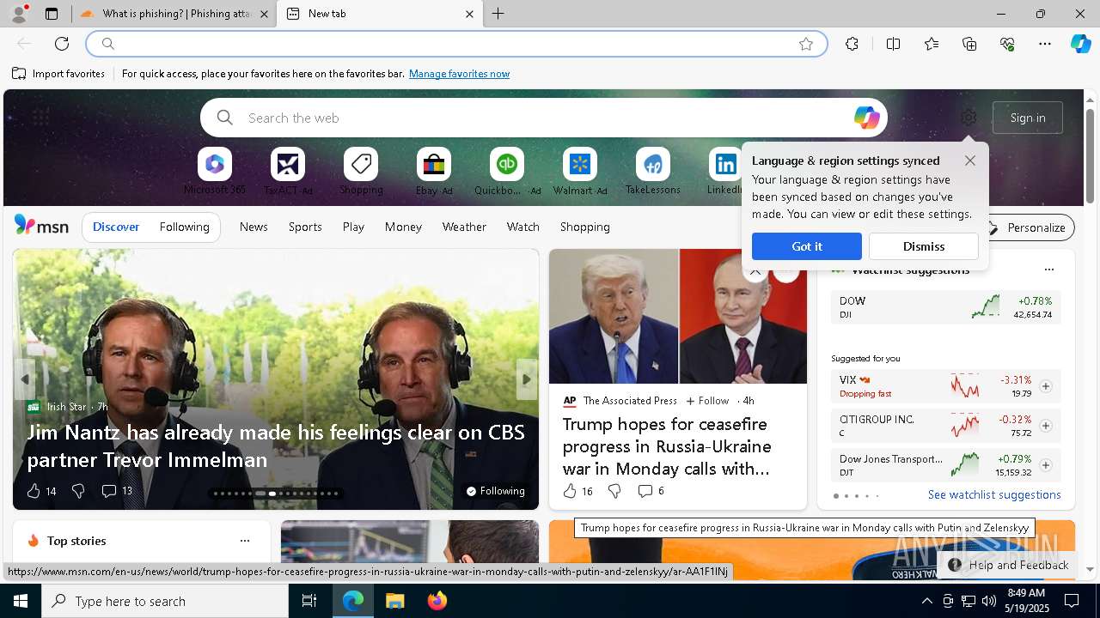This screenshot has height=618, width=1100.
Task: Refresh the page with reload icon
Action: (x=62, y=44)
